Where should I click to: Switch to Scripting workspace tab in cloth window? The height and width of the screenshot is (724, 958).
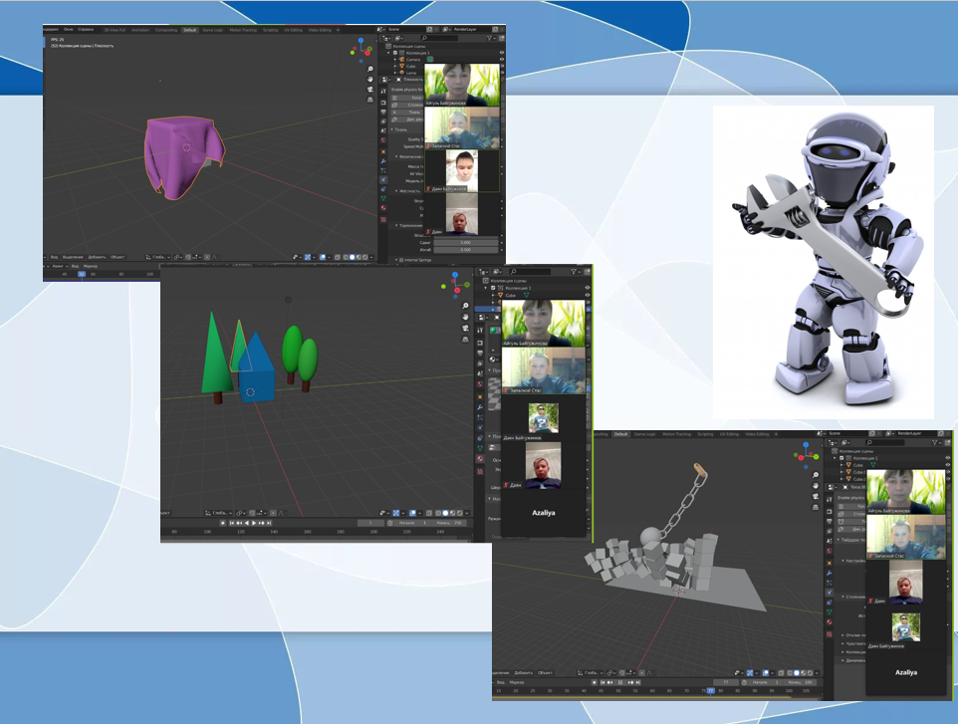click(269, 30)
